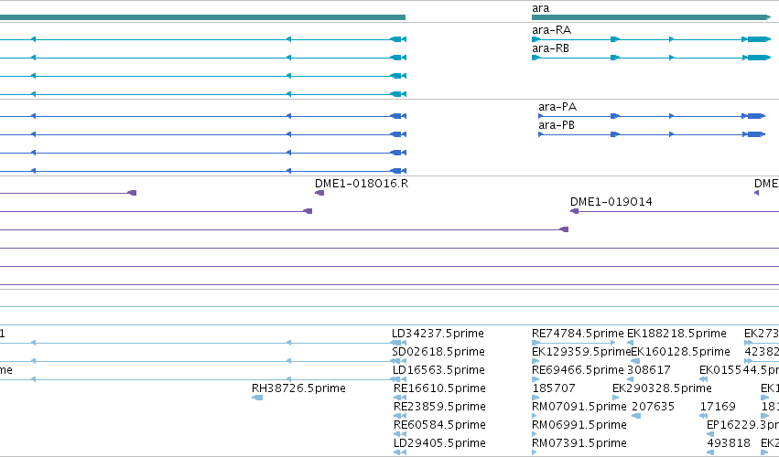Select the EK188218.5prime EST entry

coord(676,334)
